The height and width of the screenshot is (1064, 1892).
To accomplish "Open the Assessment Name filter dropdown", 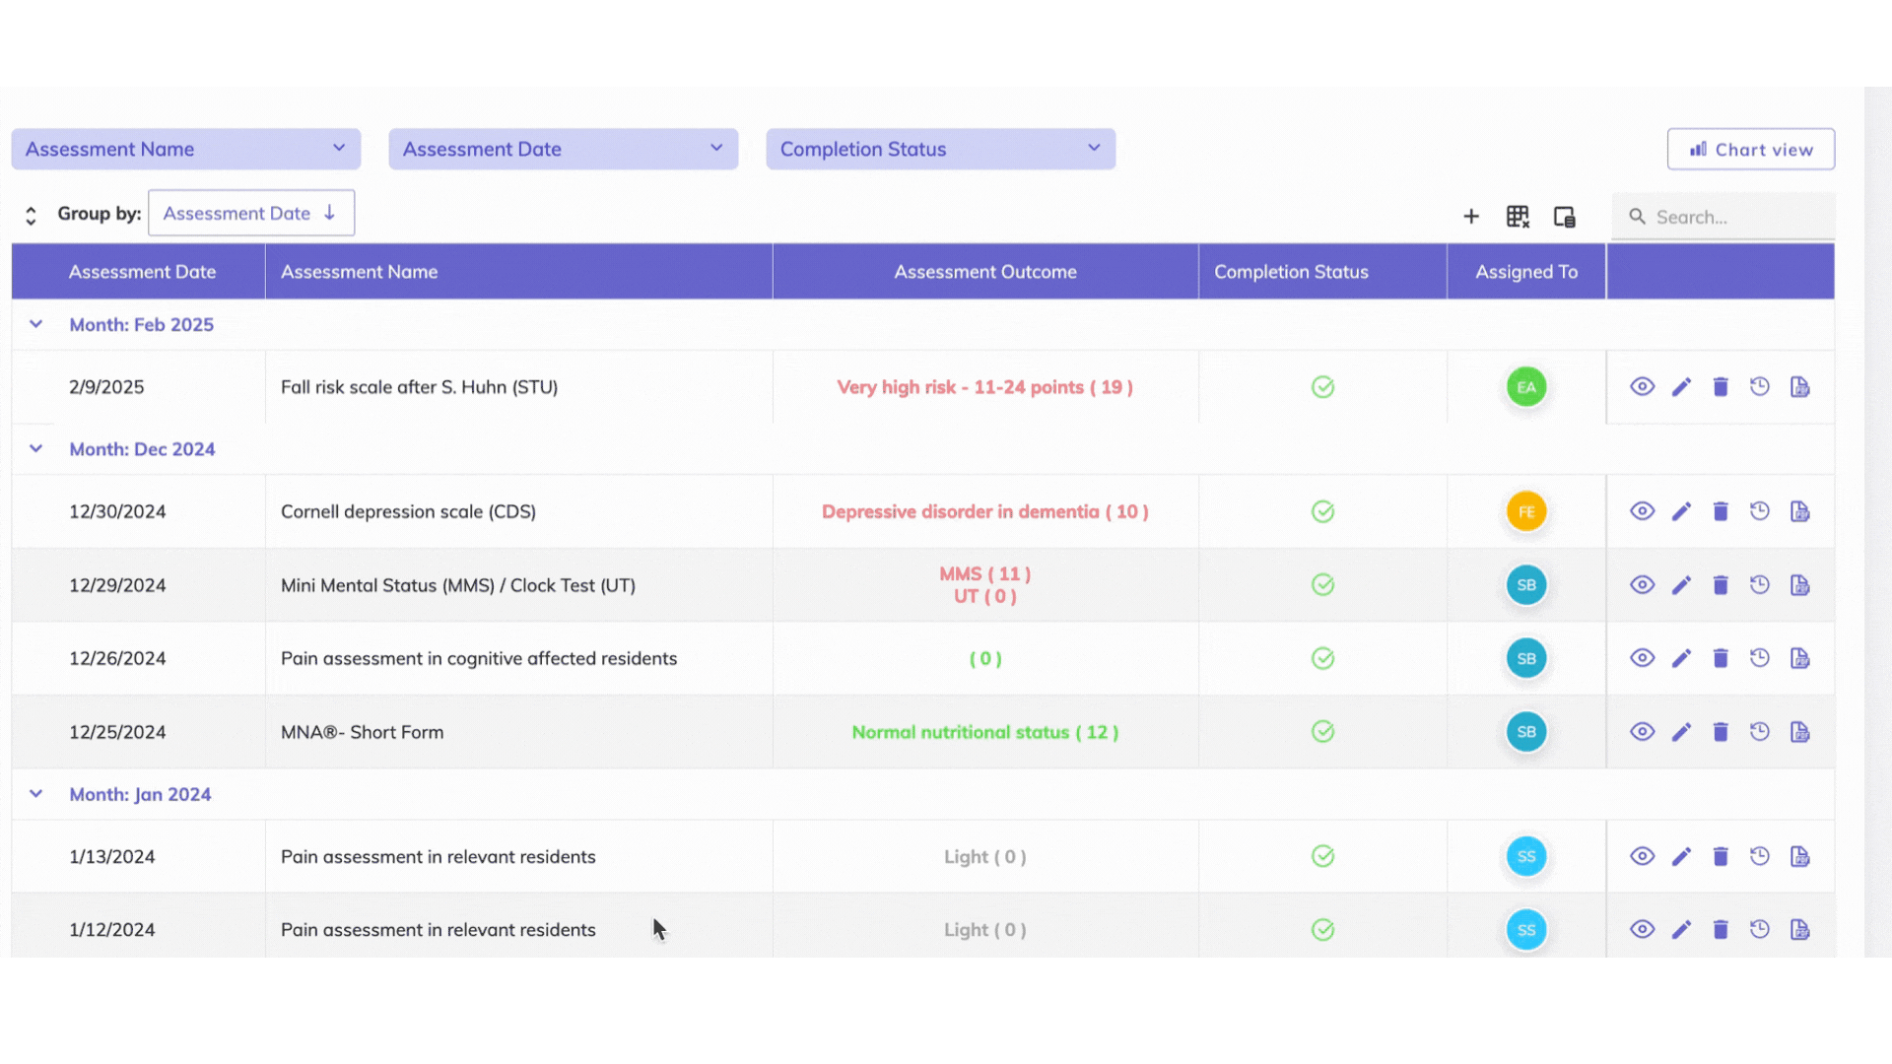I will point(185,149).
